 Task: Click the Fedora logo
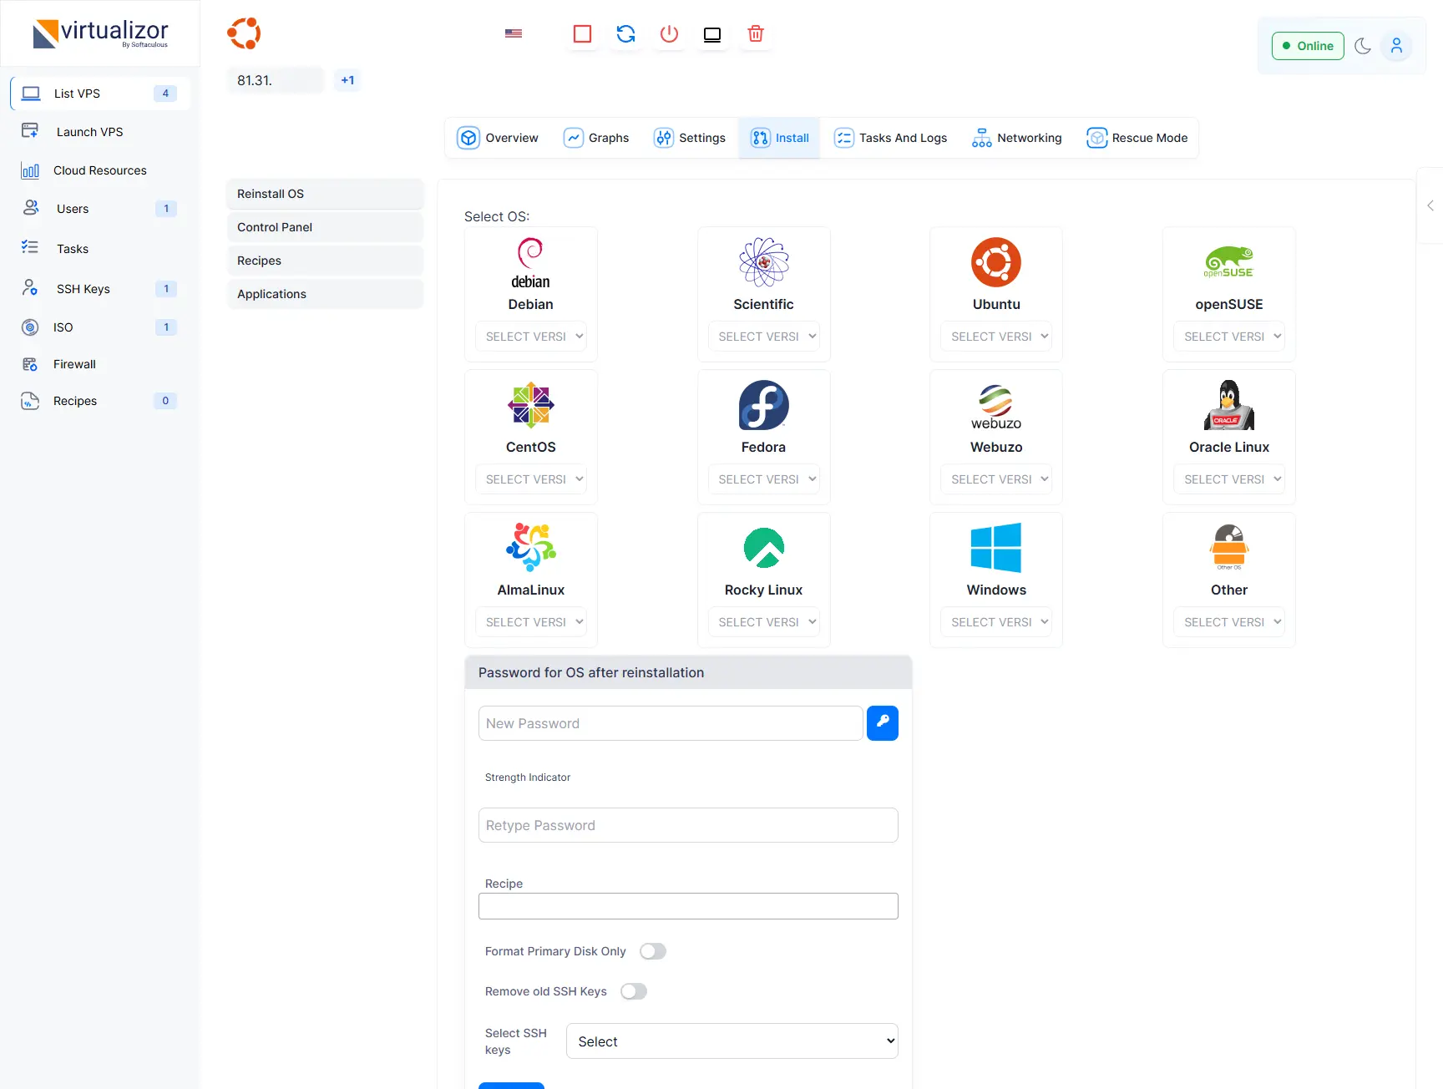point(764,405)
